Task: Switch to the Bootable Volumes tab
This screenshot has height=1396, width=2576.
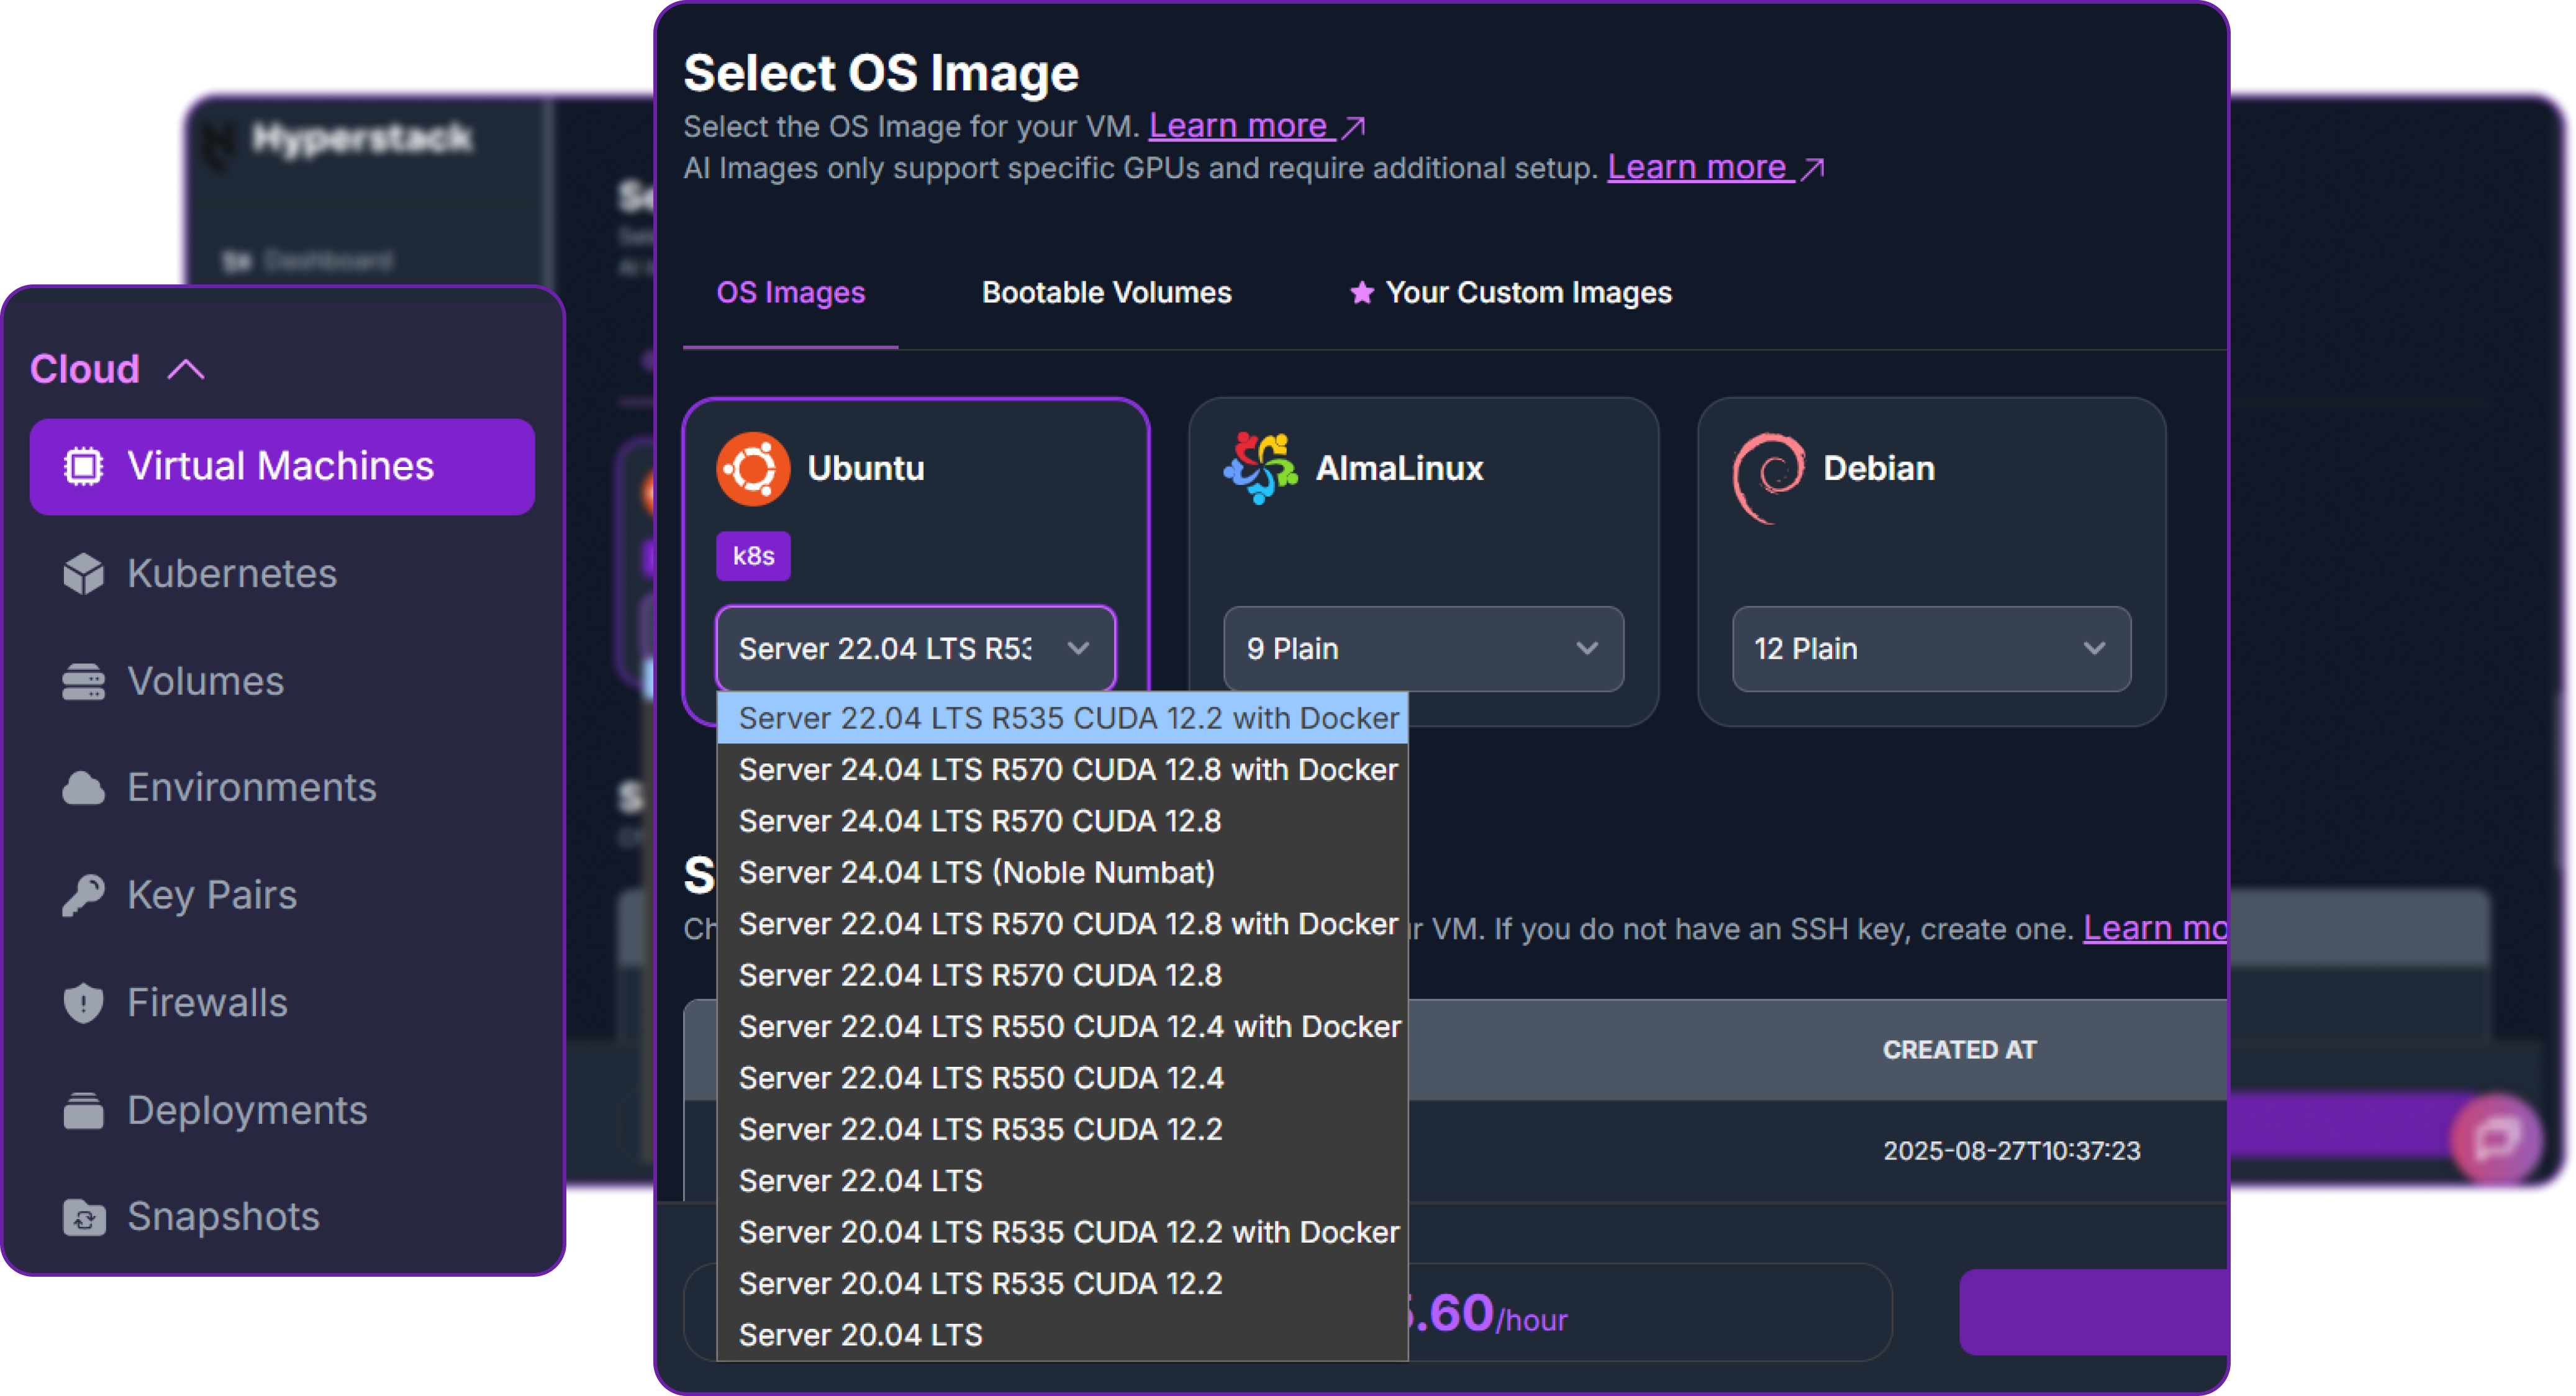Action: point(1107,292)
